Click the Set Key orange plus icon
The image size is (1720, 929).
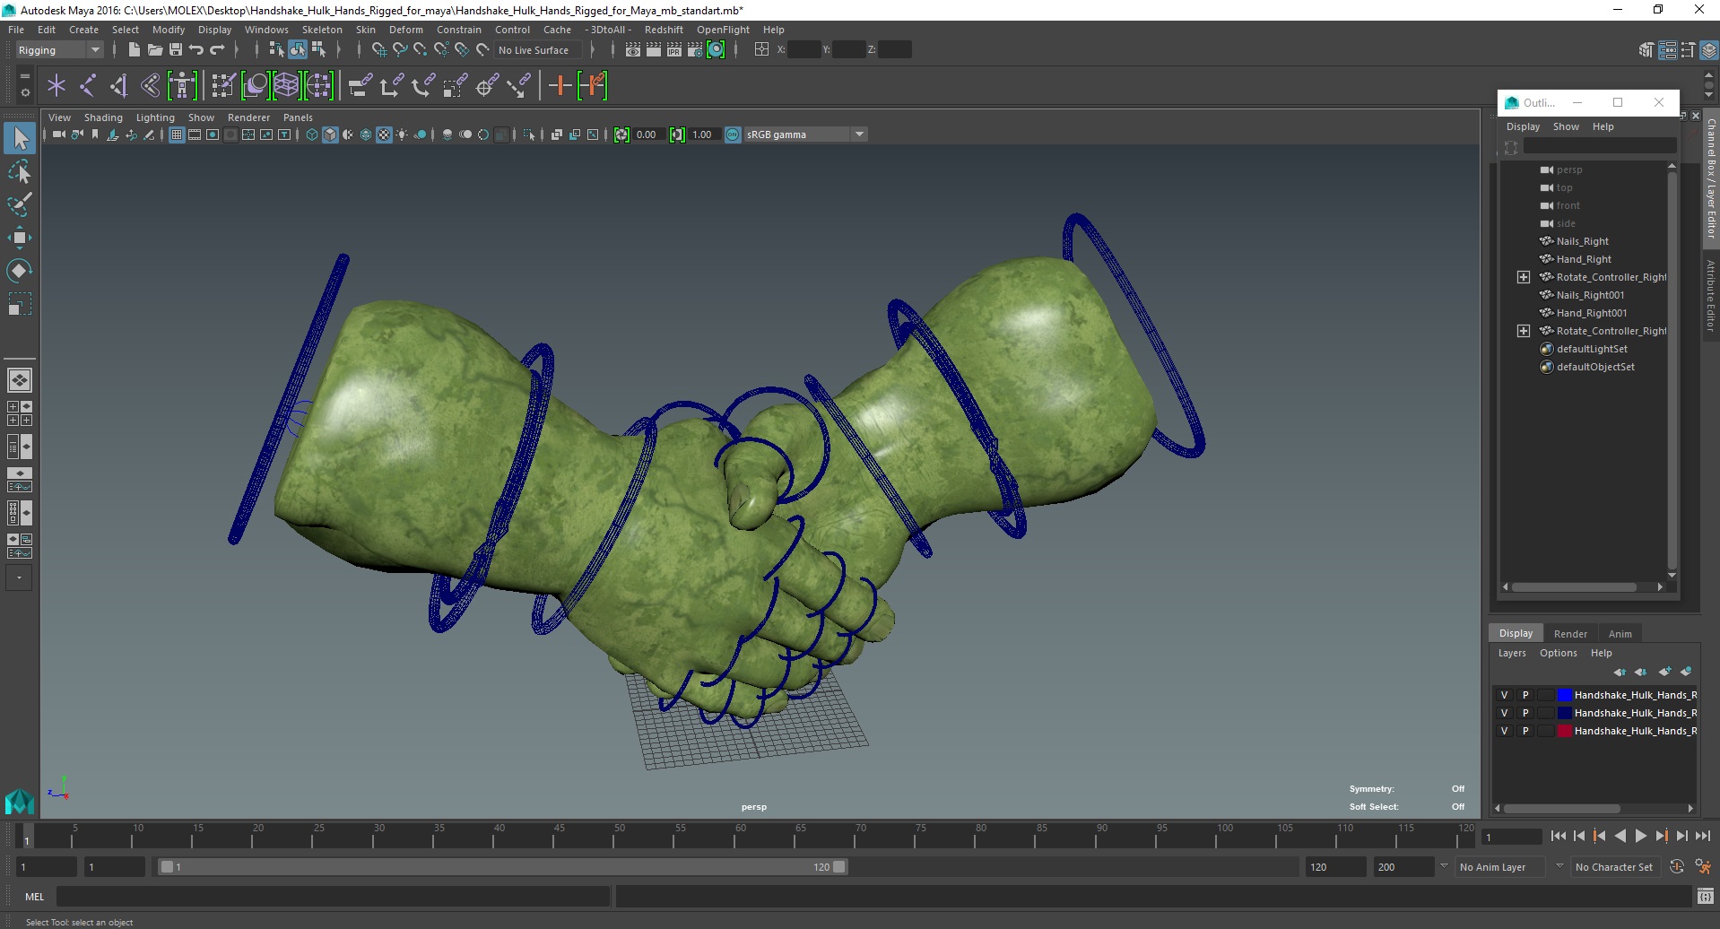click(560, 86)
